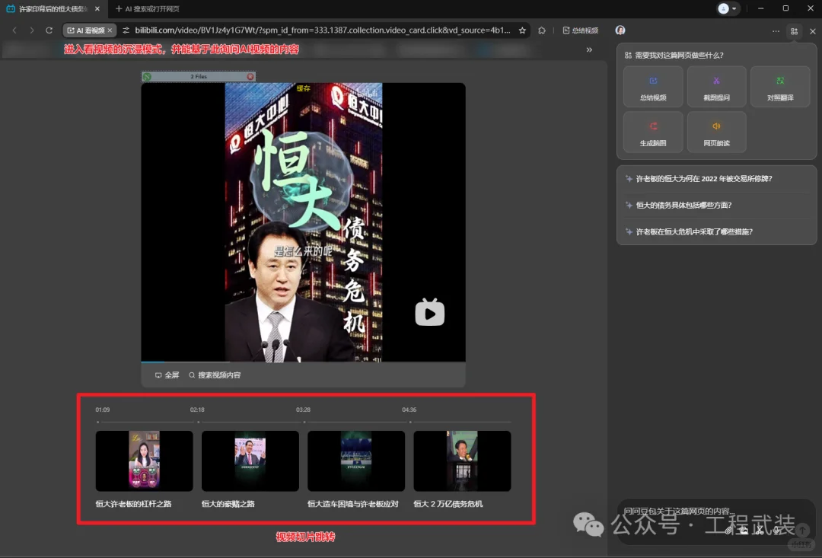This screenshot has width=822, height=558.
Task: Open 搜索视频内容 video search
Action: [215, 375]
